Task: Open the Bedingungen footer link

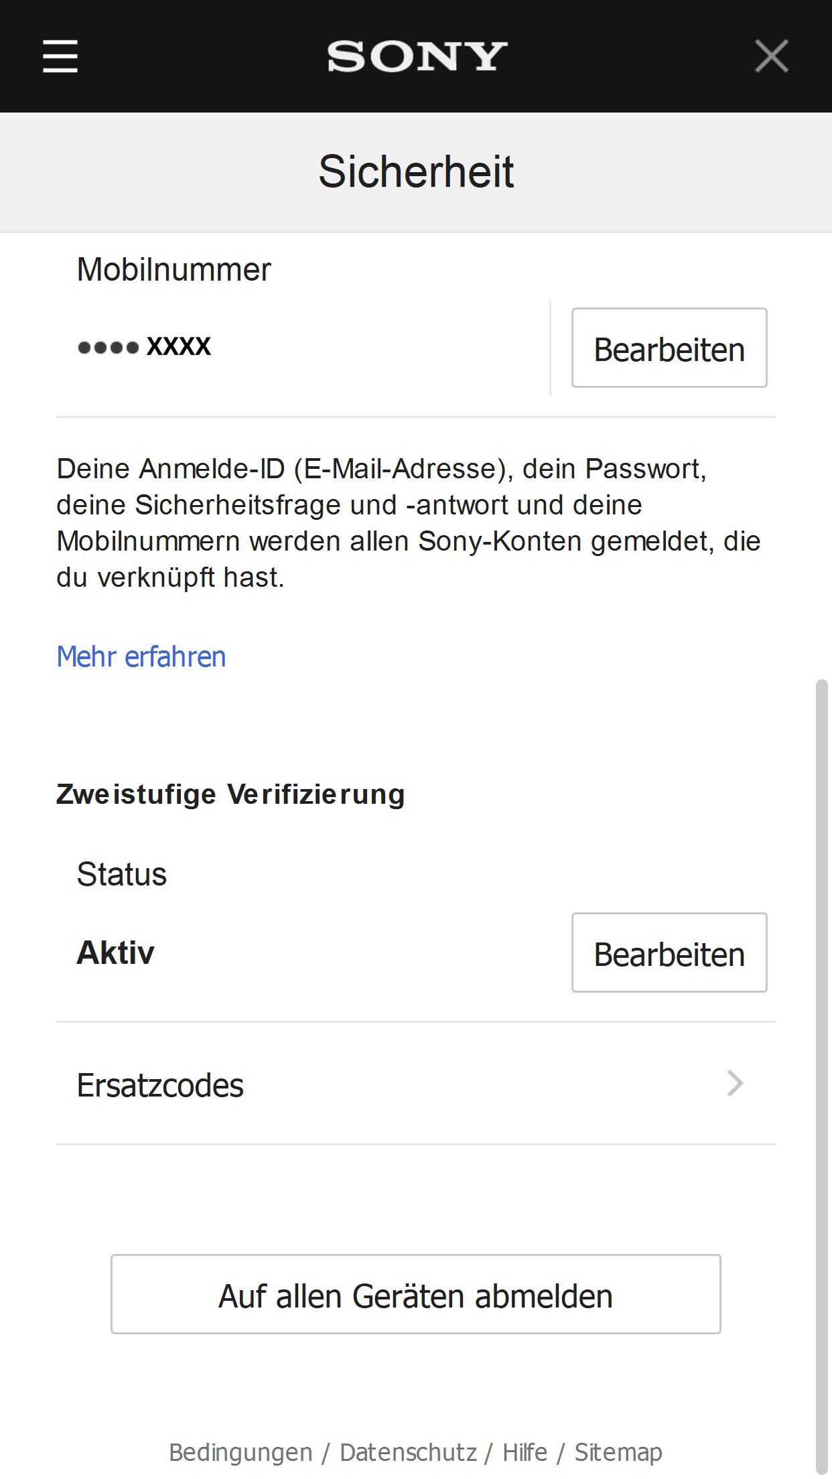Action: pyautogui.click(x=240, y=1452)
